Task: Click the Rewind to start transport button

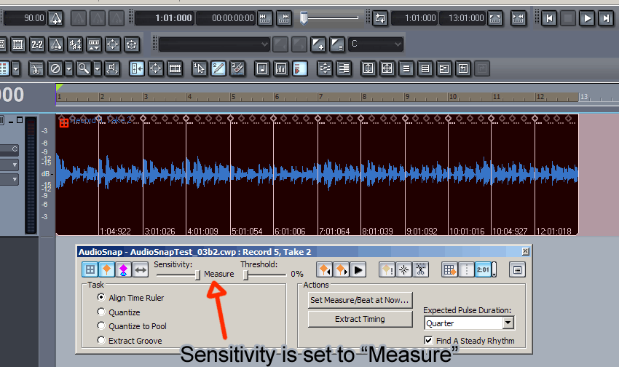Action: pyautogui.click(x=549, y=18)
